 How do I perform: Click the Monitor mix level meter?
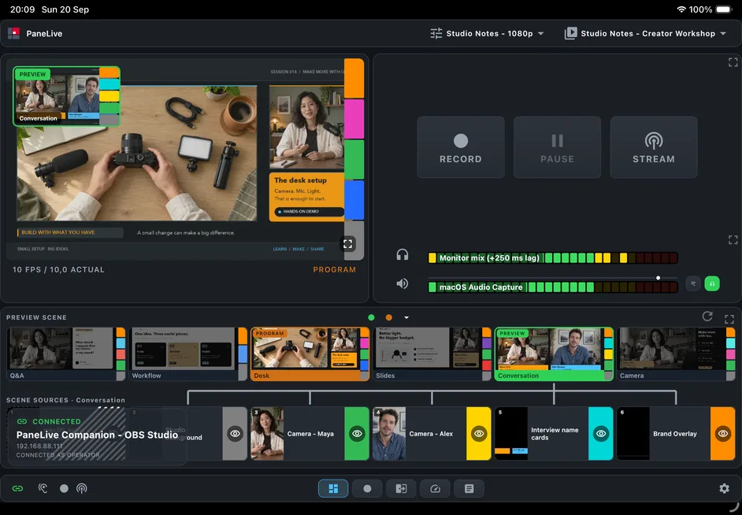(553, 257)
